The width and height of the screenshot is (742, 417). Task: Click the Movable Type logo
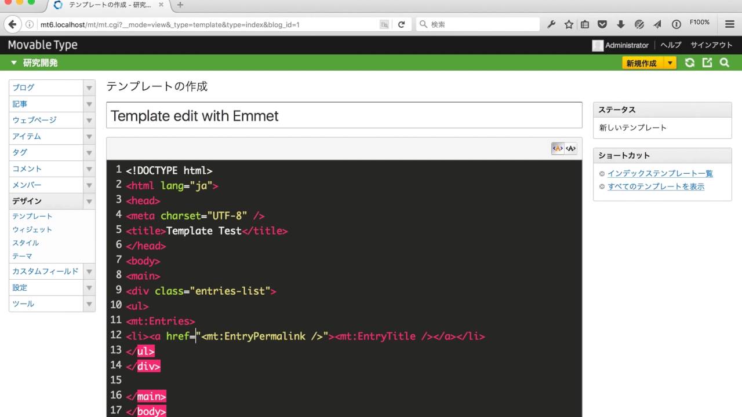(42, 45)
